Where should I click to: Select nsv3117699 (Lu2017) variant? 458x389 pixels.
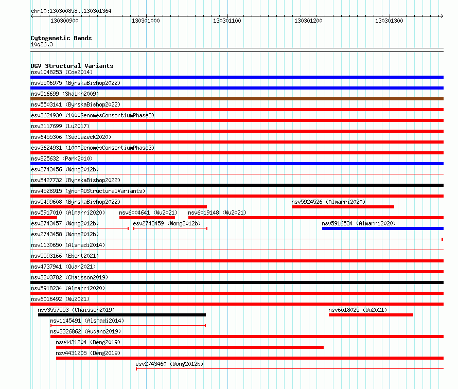tap(60, 126)
